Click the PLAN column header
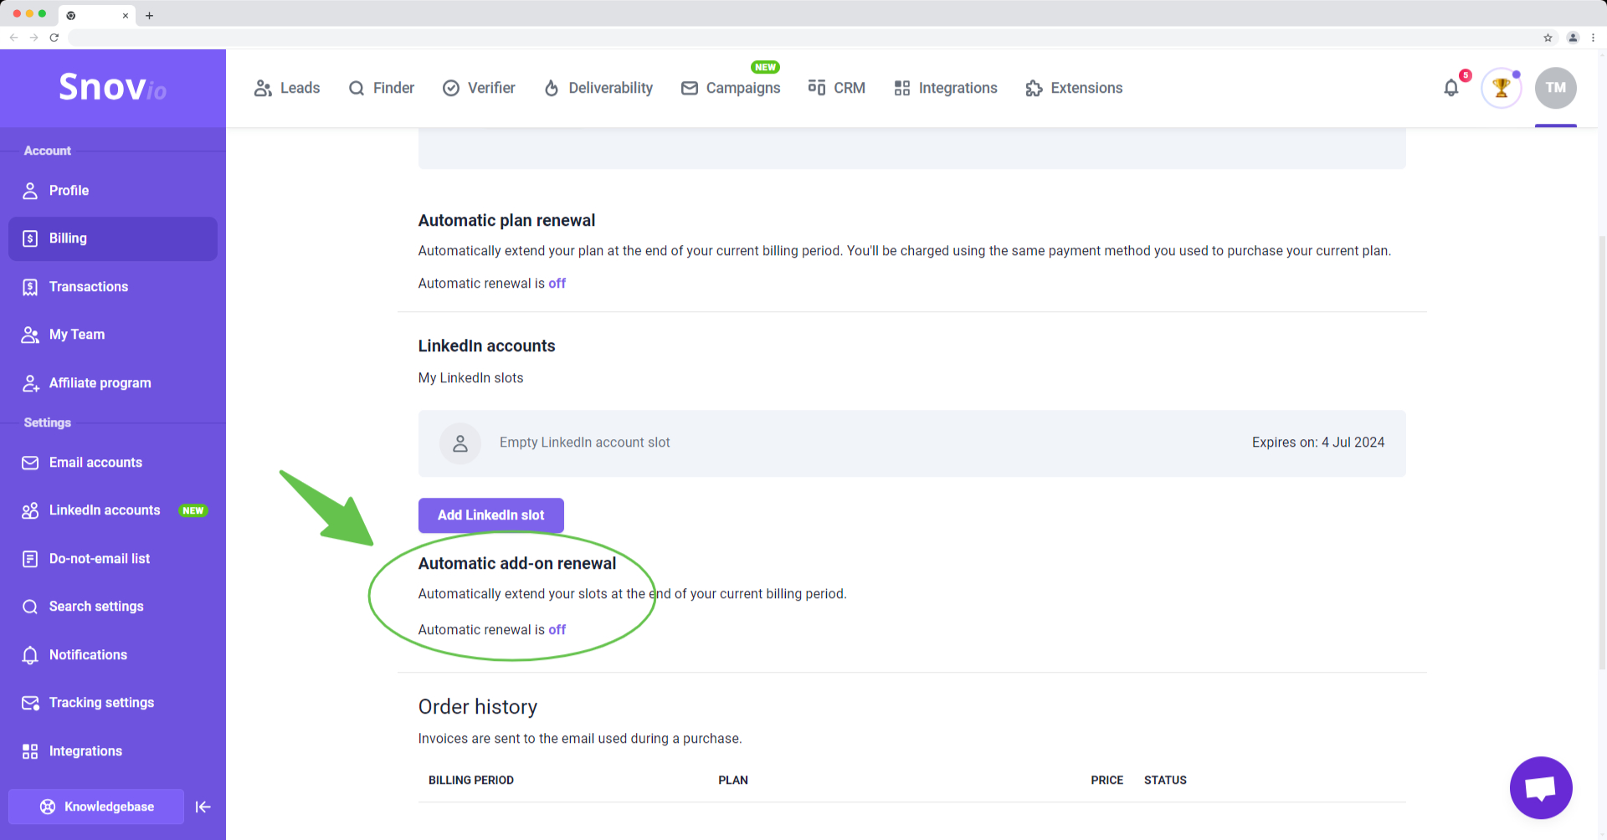Image resolution: width=1607 pixels, height=840 pixels. click(733, 780)
